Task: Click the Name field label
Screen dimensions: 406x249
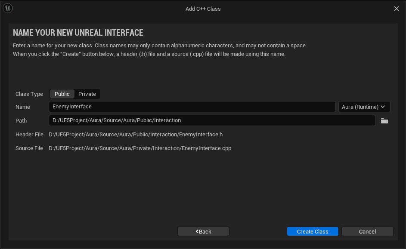Action: point(23,107)
